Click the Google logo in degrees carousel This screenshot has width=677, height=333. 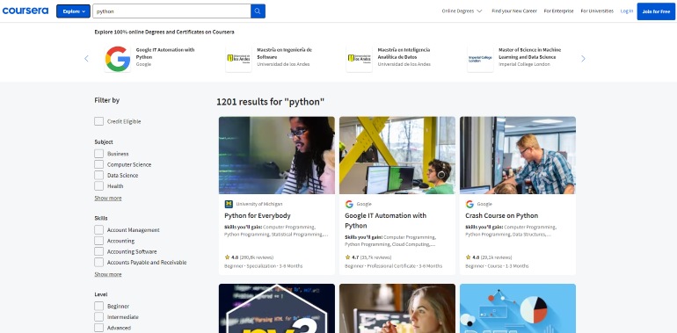(x=118, y=59)
